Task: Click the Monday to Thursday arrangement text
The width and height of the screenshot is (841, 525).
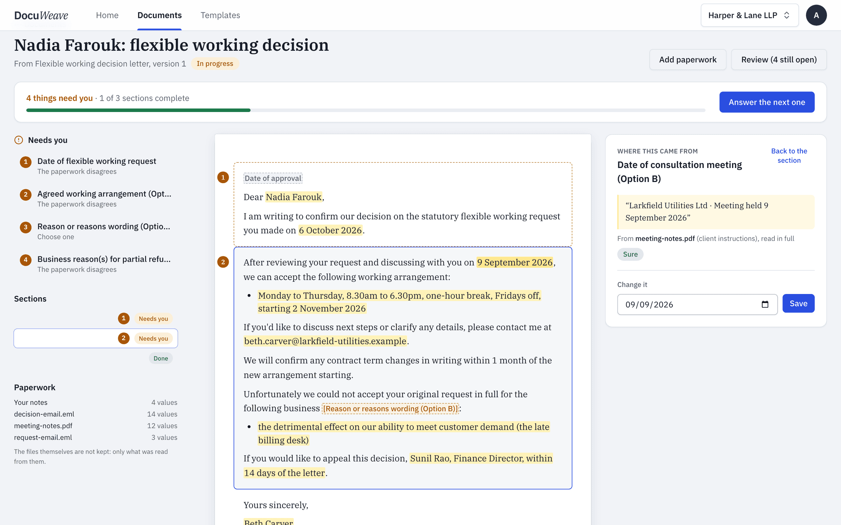Action: (399, 302)
